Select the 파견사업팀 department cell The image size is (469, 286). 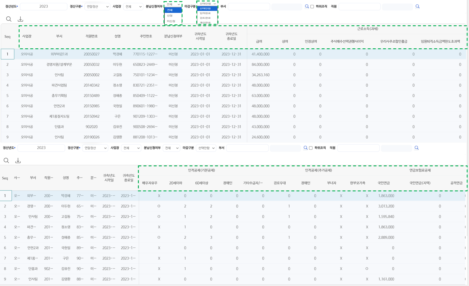coord(59,85)
